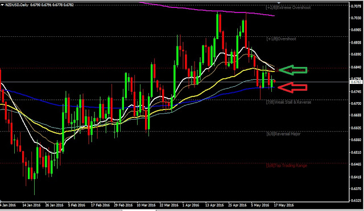Click the 17 May 2016 date label
Image resolution: width=364 pixels, height=211 pixels.
284,205
